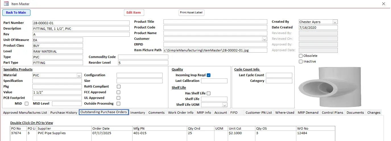Select PO number 37674 cell
391x141 pixels.
[x=18, y=133]
